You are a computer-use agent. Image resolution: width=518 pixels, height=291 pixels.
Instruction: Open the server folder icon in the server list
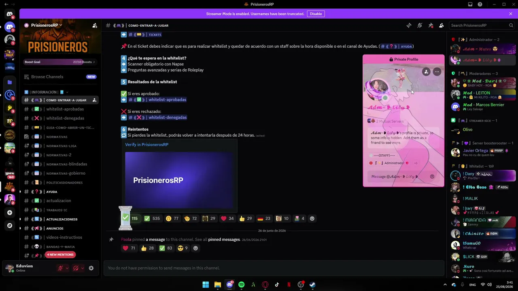(x=10, y=82)
